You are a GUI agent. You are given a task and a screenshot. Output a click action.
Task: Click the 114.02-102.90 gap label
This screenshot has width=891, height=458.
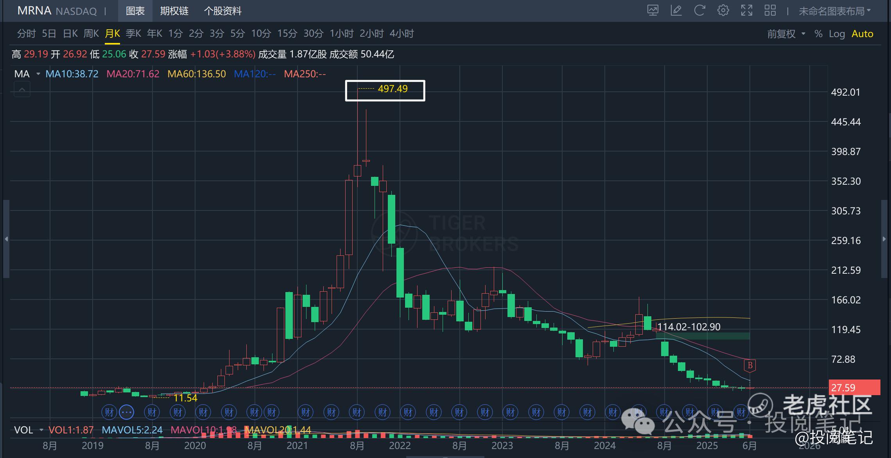(689, 327)
